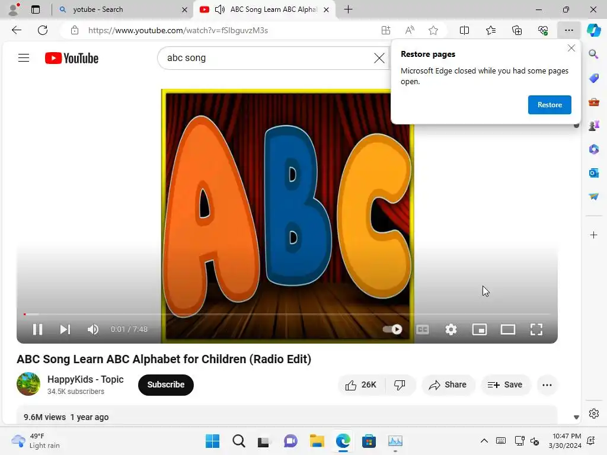Viewport: 607px width, 455px height.
Task: Click page scrollbar down arrow
Action: [x=576, y=417]
